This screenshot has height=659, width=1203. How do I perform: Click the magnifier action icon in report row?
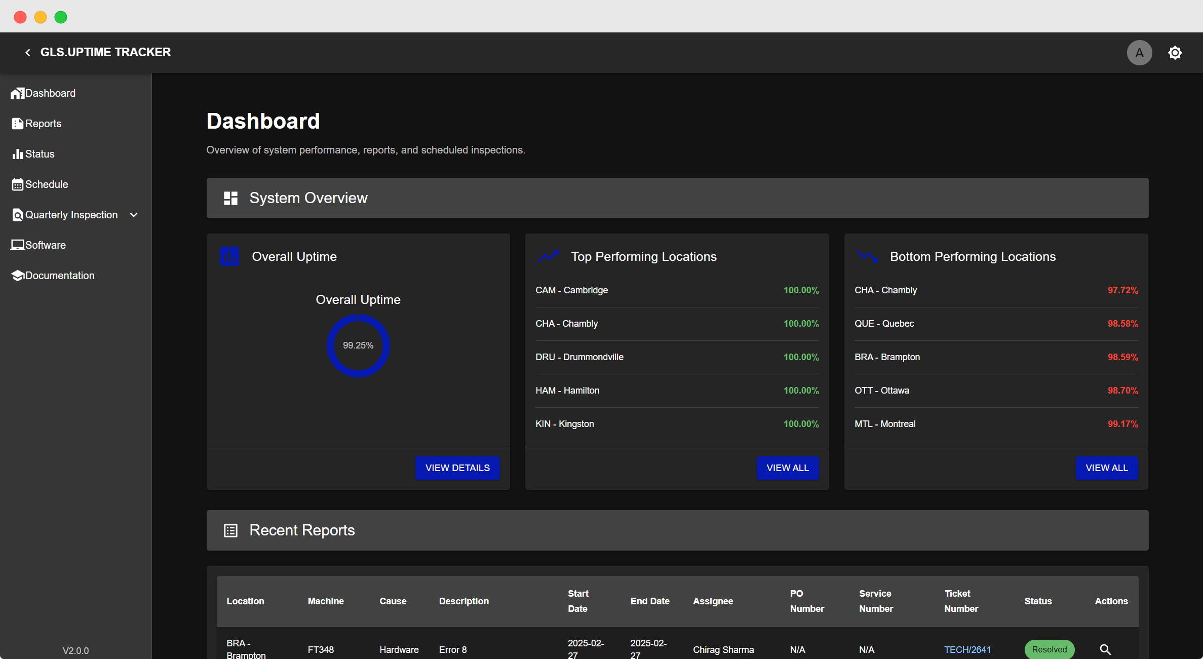tap(1105, 649)
